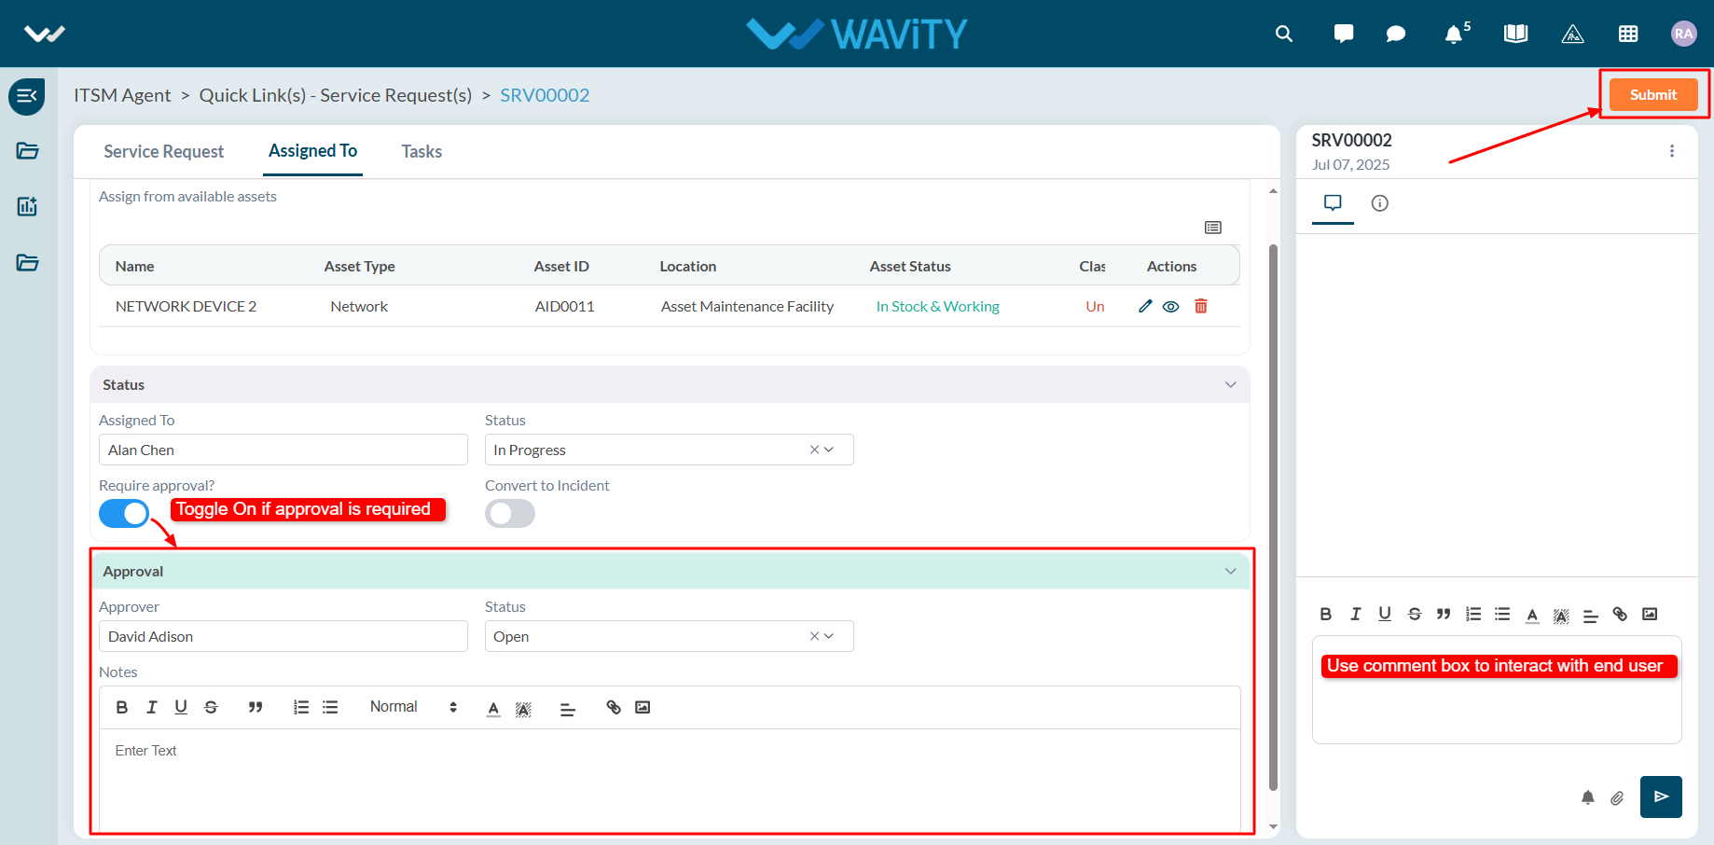This screenshot has height=845, width=1714.
Task: Switch to Service Request tab
Action: pos(163,151)
